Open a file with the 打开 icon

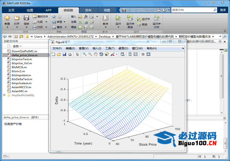click(x=17, y=18)
